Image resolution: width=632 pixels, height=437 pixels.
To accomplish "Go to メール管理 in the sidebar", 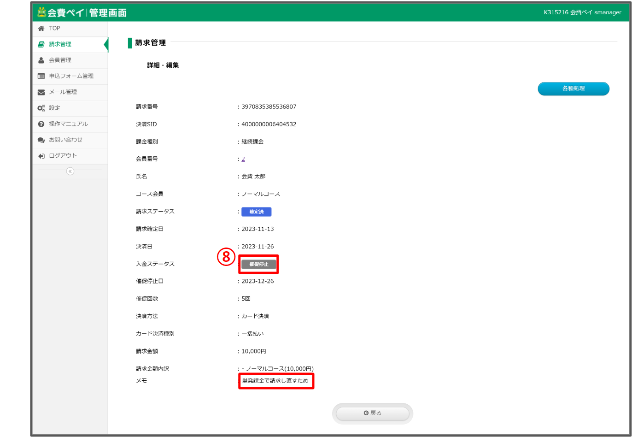I will coord(63,92).
